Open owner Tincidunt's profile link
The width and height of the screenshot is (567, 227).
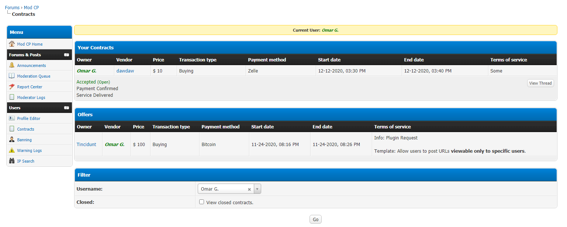click(x=86, y=145)
